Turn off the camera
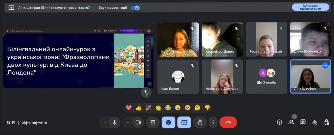Screen dimensions: 334x135 coord(138,122)
